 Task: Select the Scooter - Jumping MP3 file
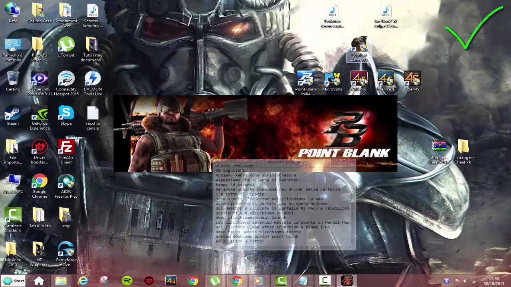click(x=93, y=15)
